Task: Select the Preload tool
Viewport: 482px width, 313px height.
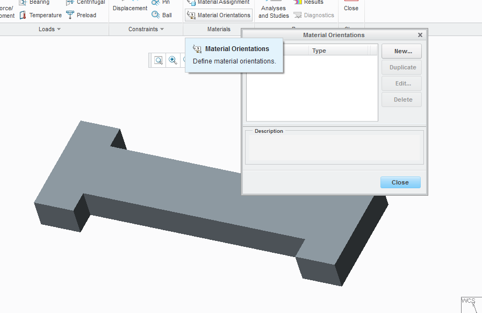Action: (81, 15)
